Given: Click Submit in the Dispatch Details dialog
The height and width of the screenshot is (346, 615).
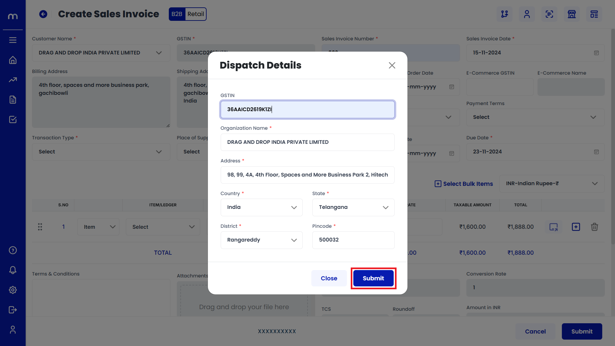Looking at the screenshot, I should coord(373,278).
